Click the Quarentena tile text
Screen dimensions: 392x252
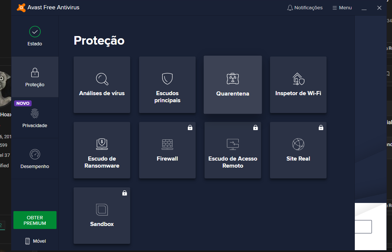[233, 94]
